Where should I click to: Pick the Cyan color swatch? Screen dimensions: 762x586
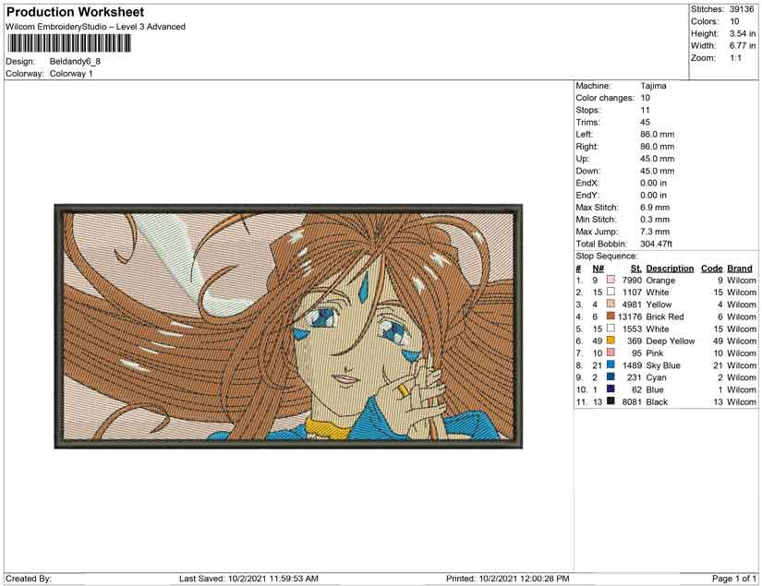coord(611,377)
